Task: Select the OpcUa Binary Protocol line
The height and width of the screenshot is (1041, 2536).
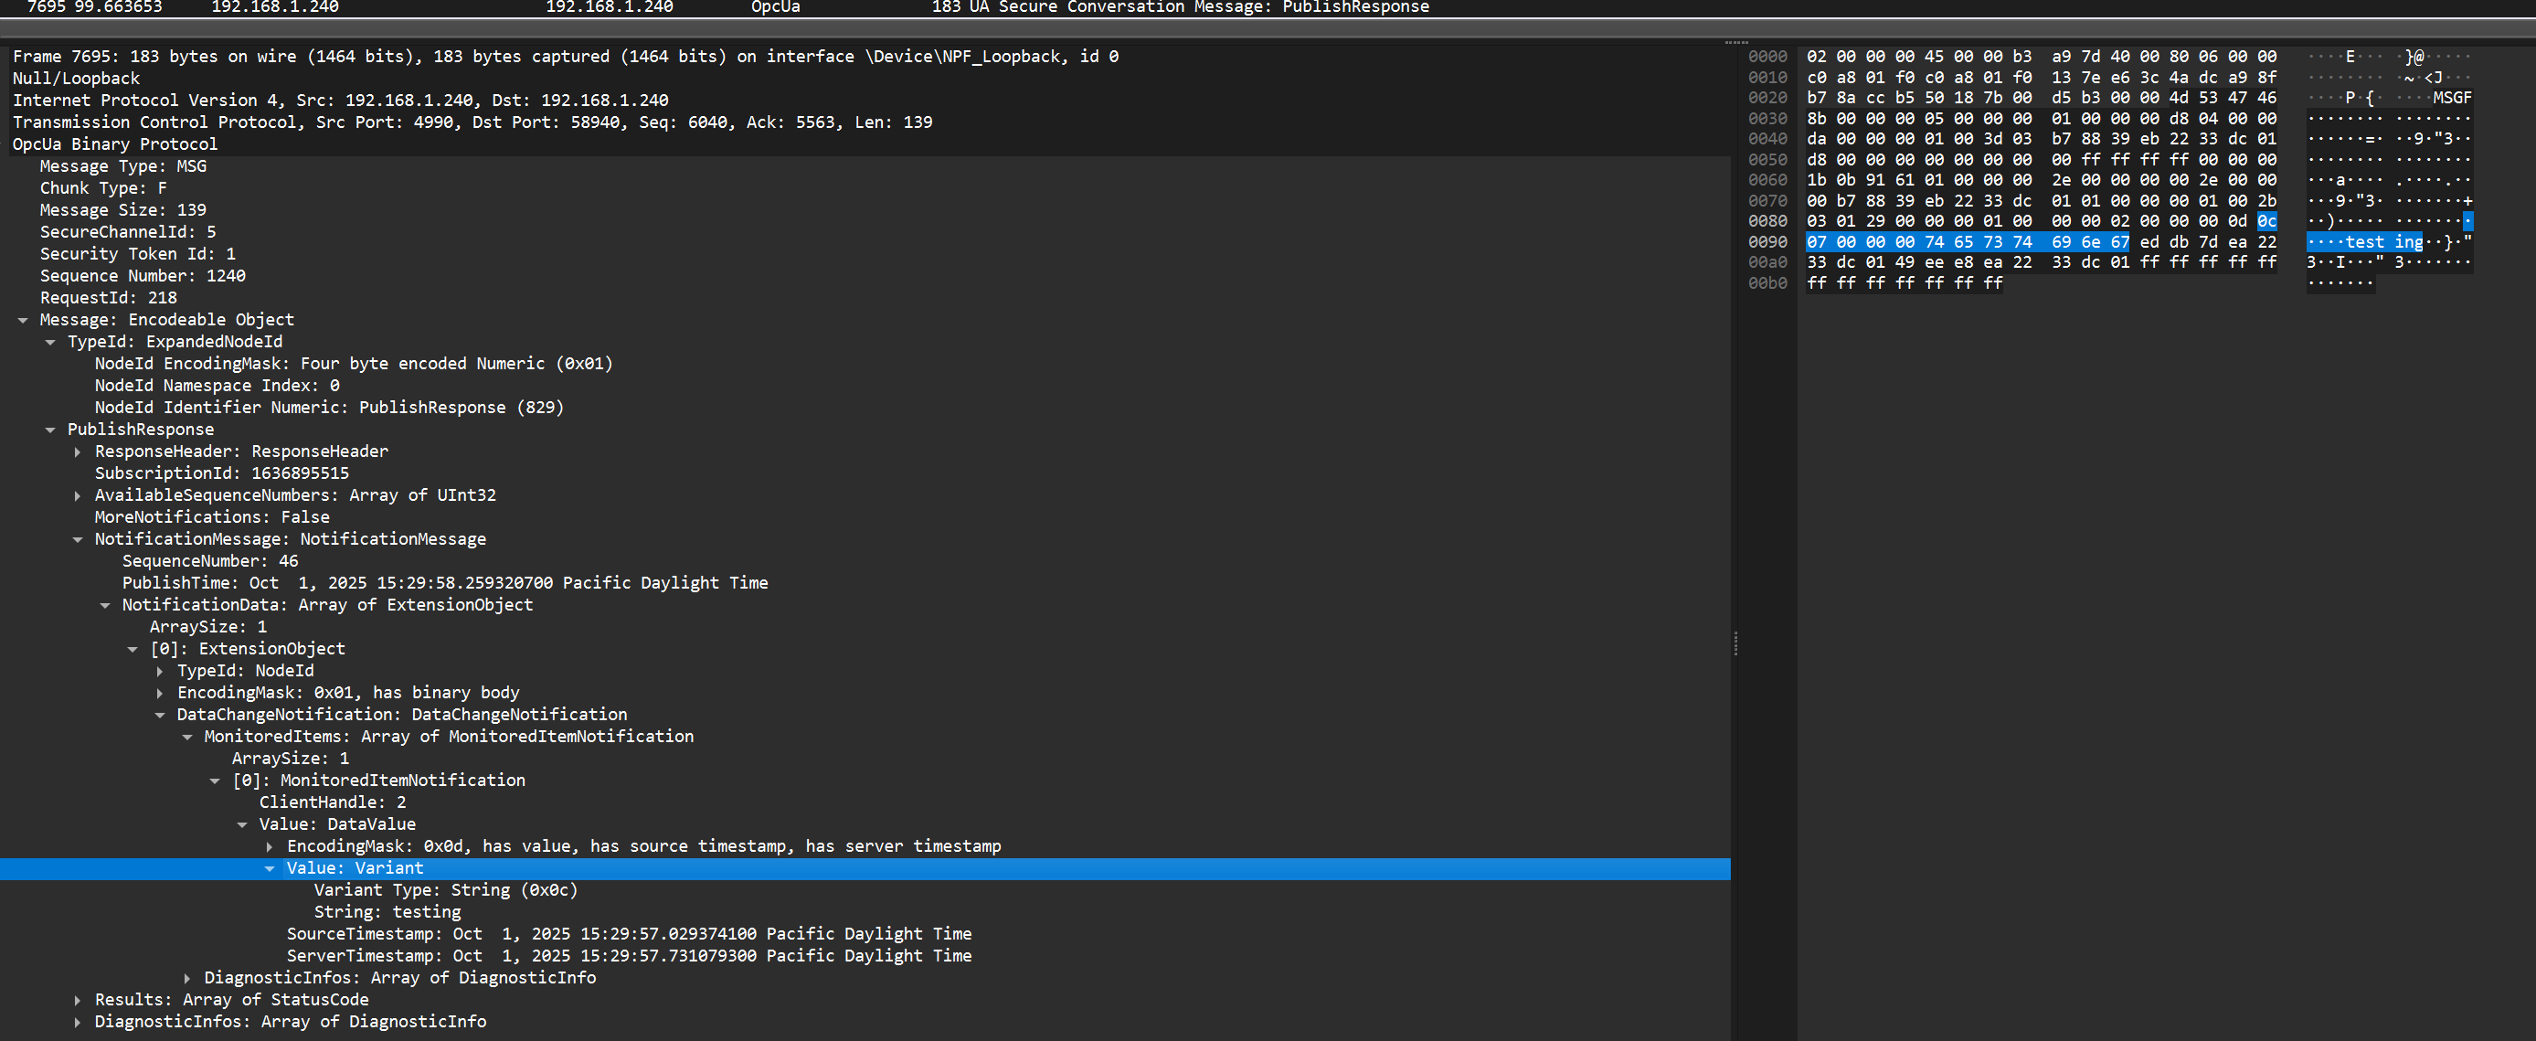Action: point(115,143)
